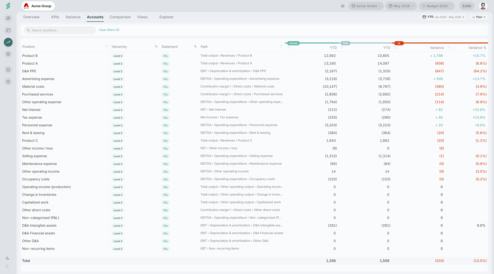Open the May 2026 period dropdown
This screenshot has width=494, height=274.
pos(401,6)
